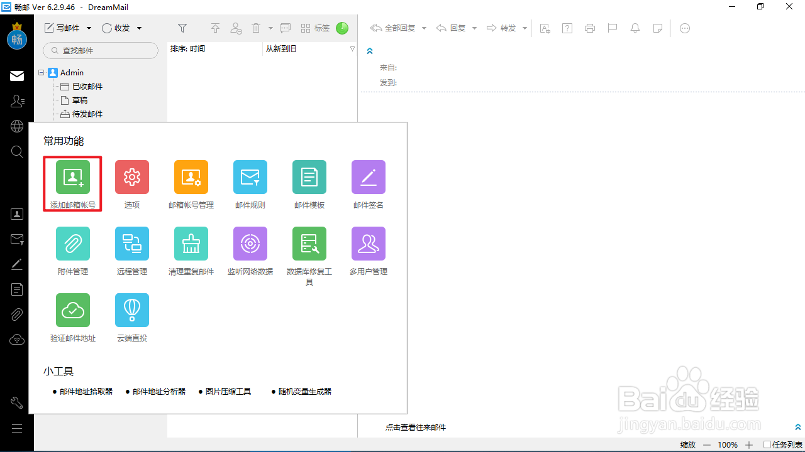The height and width of the screenshot is (452, 805).
Task: Open Mail Signature (邮件签名) icon
Action: point(369,177)
